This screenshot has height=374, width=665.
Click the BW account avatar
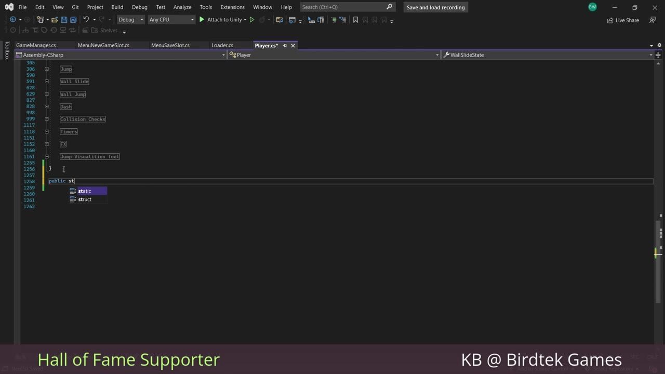tap(592, 7)
